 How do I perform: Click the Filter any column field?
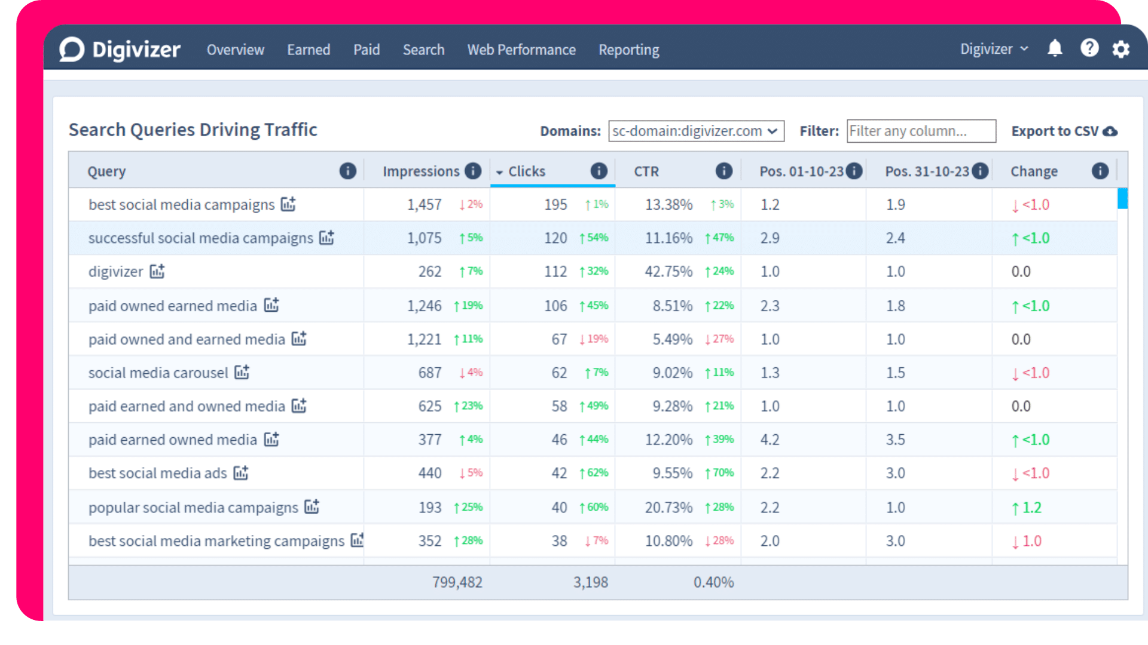(921, 131)
